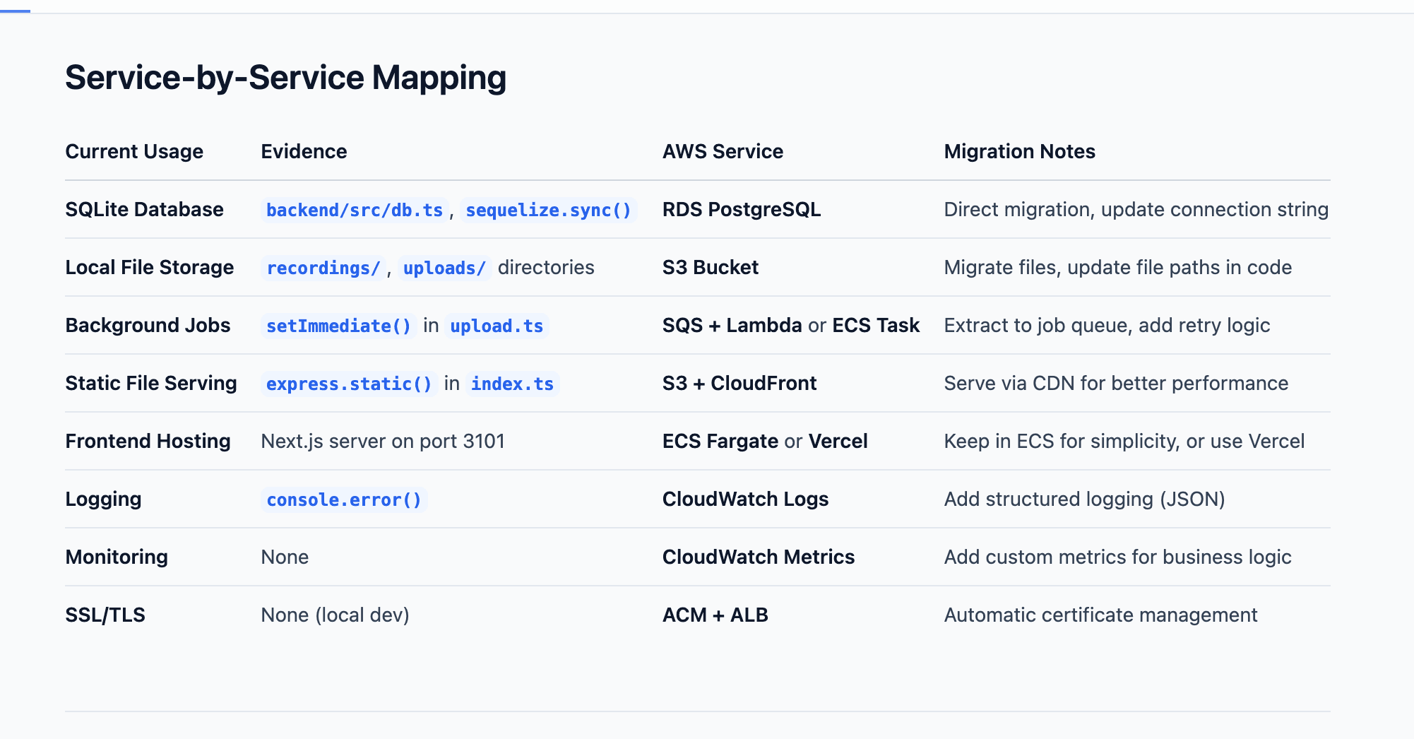Select the "Local File Storage" row label

[x=150, y=267]
